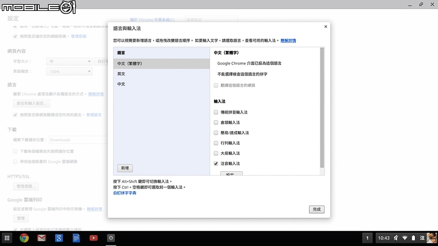Open the 自訂拼字字典 link
The width and height of the screenshot is (438, 246).
pyautogui.click(x=125, y=193)
